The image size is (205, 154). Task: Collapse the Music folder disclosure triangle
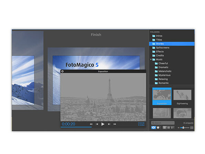coord(151,60)
